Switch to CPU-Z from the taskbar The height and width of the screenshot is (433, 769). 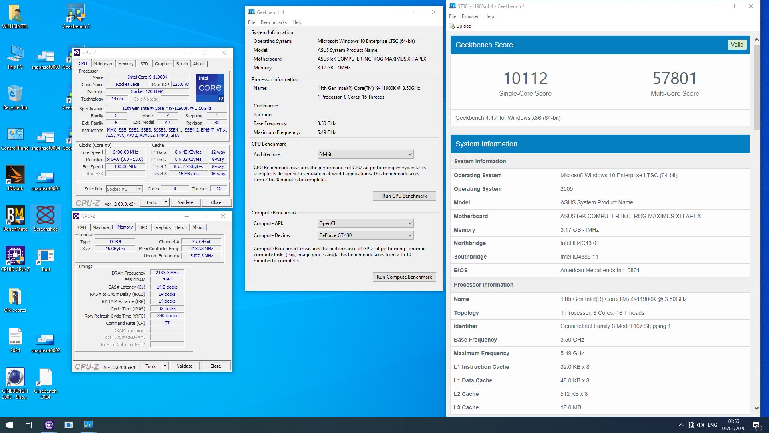coord(49,425)
